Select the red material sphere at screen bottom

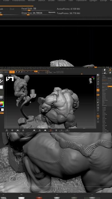click(39, 198)
